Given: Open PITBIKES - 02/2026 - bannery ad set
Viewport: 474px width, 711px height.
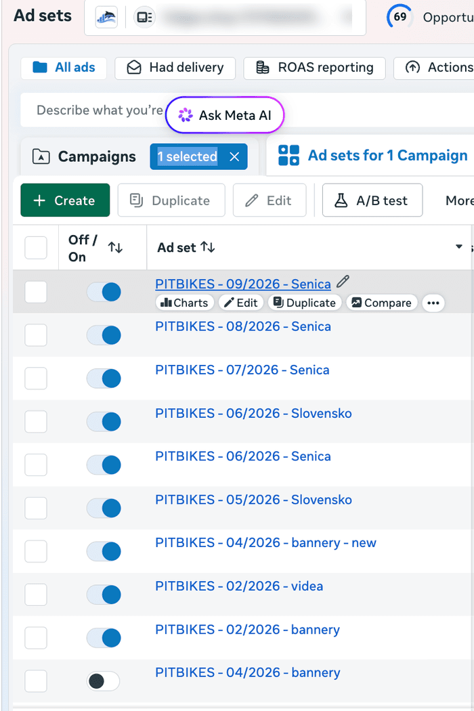Looking at the screenshot, I should click(248, 630).
